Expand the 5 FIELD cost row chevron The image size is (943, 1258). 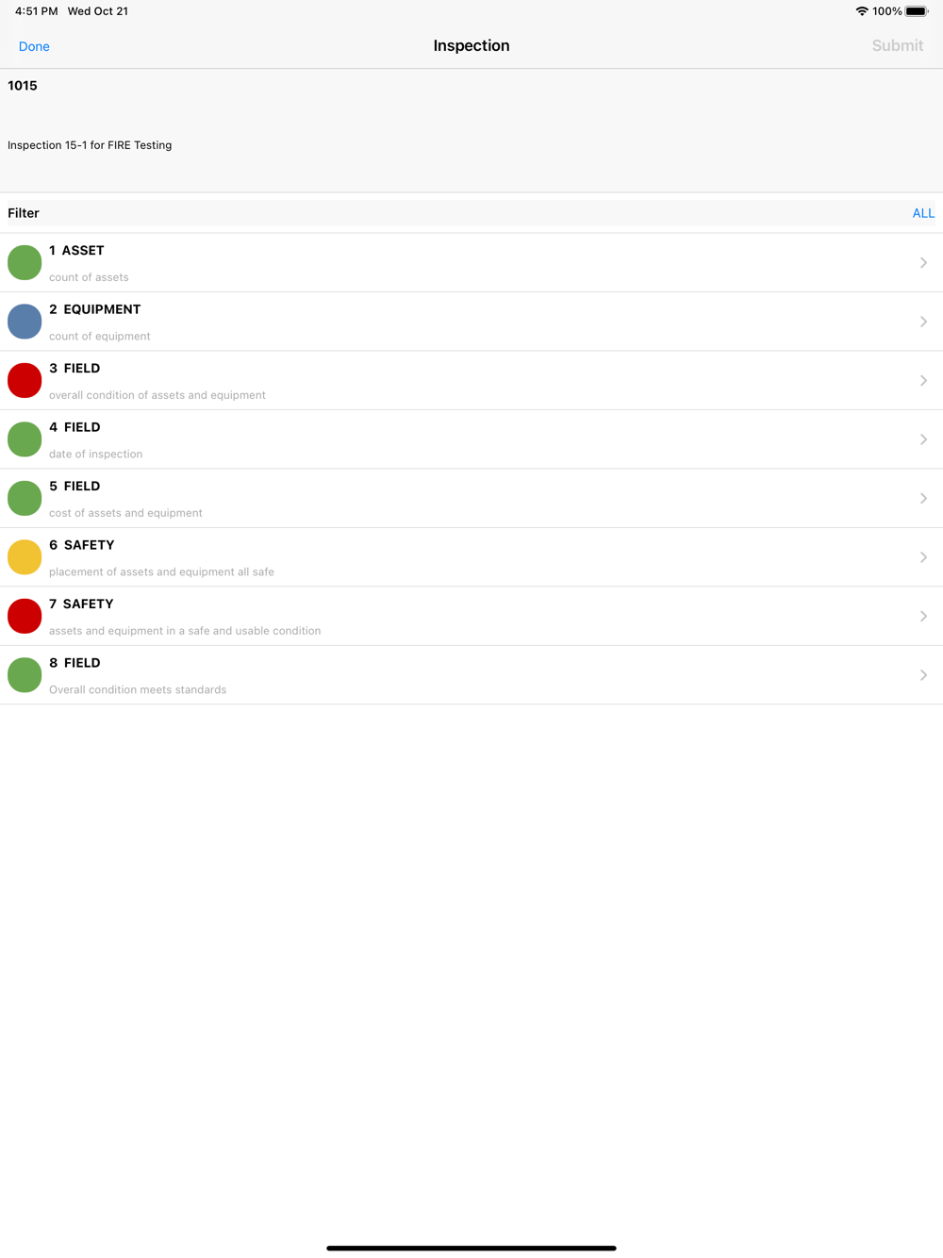click(x=923, y=499)
